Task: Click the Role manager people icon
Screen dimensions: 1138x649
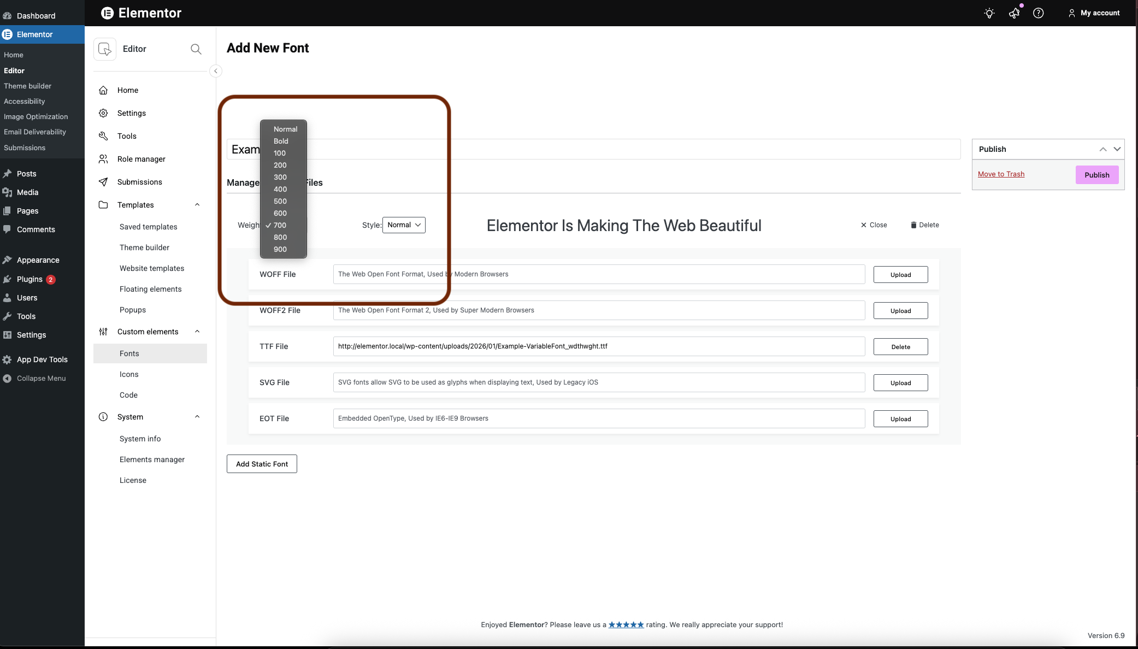Action: pyautogui.click(x=103, y=159)
